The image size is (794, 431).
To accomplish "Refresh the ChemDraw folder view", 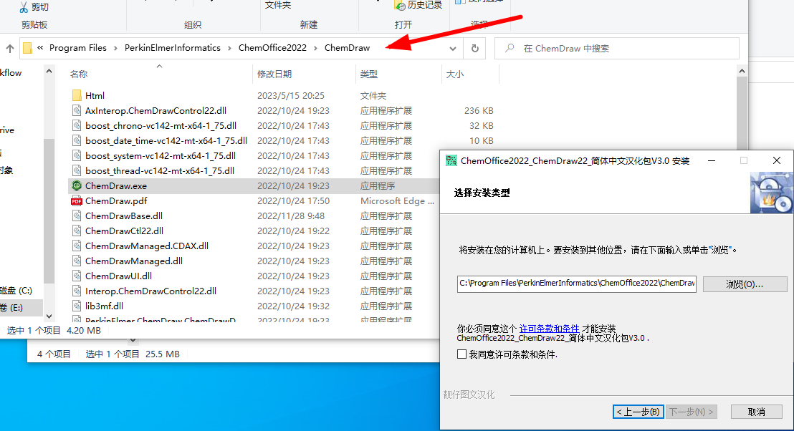I will (475, 48).
